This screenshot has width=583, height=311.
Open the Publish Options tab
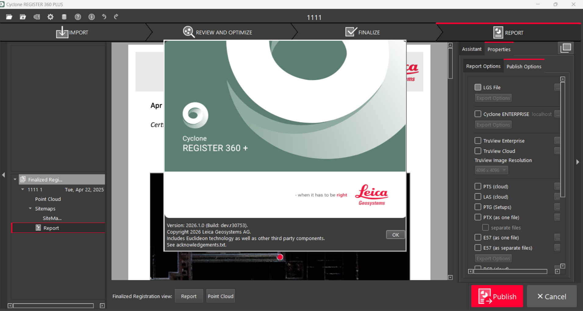(524, 66)
